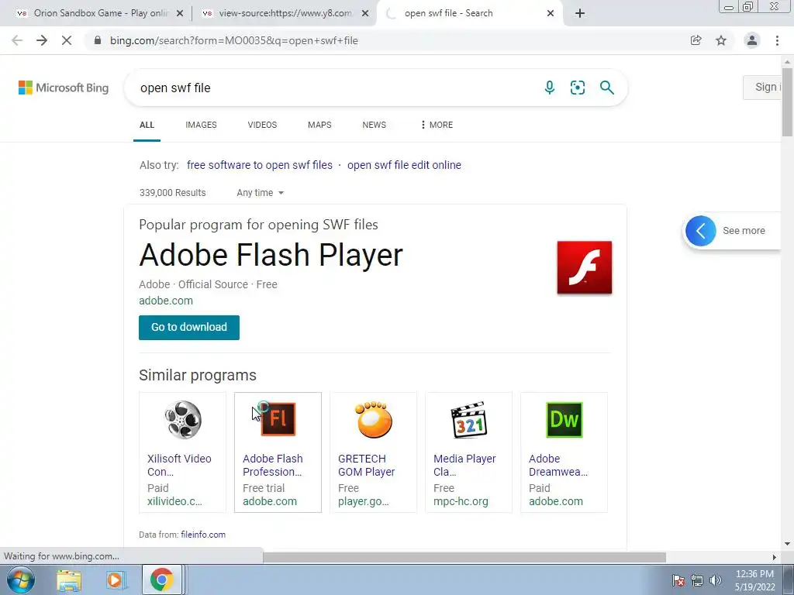The image size is (794, 595).
Task: Click the vertical scrollbar thumb
Action: click(787, 101)
